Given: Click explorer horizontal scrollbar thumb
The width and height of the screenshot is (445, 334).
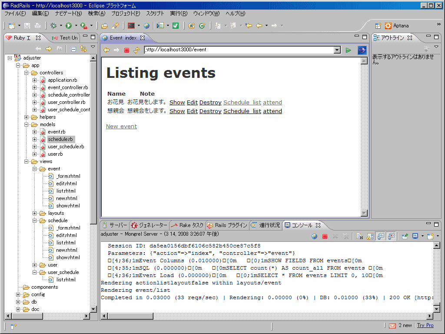Looking at the screenshot, I should [27, 316].
